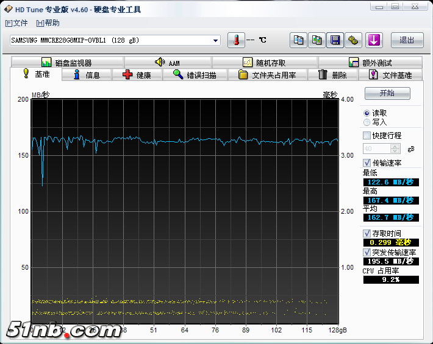Screen dimensions: 433x344
Task: Enable the 快捷行程 checkbox
Action: 367,136
